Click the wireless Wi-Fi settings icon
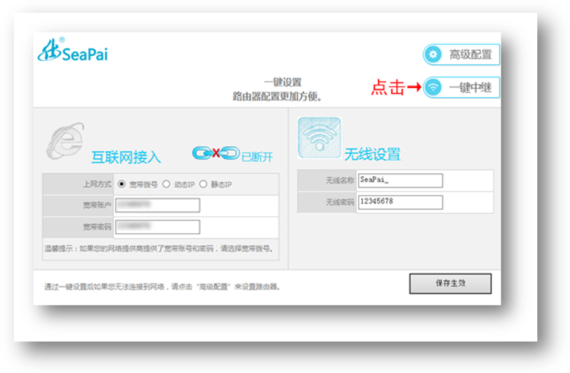This screenshot has height=373, width=570. (319, 137)
